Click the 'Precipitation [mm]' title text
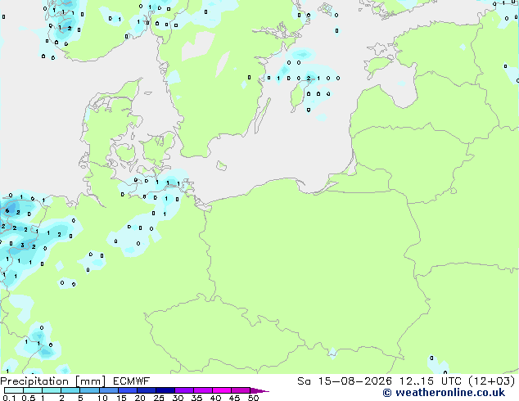Viewport: 519px width, 401px height. pos(53,381)
